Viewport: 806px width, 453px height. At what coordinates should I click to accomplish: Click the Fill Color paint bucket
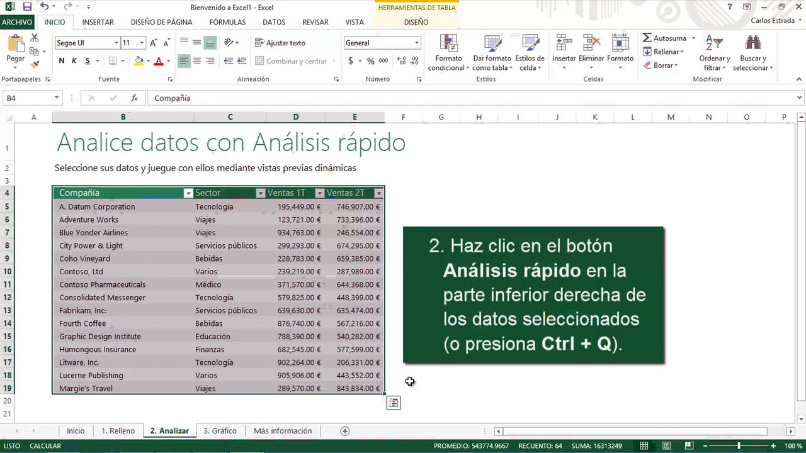(x=139, y=61)
